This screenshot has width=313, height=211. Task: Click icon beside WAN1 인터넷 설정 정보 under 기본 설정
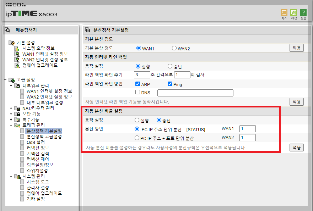[x=17, y=54]
